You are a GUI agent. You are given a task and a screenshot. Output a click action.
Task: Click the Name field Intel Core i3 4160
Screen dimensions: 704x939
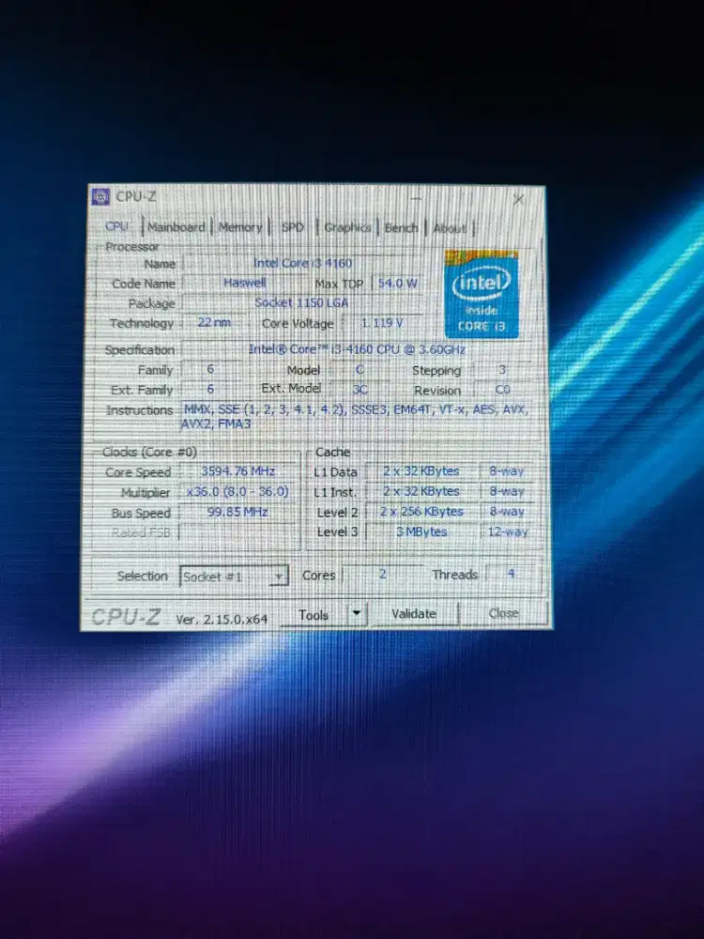[x=302, y=263]
